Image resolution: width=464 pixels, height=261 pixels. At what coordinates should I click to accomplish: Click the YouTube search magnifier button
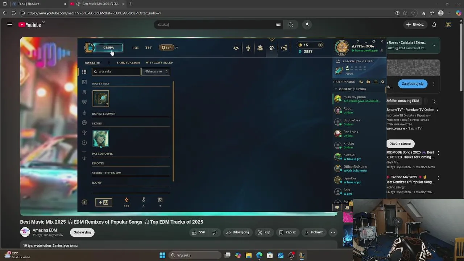(291, 25)
